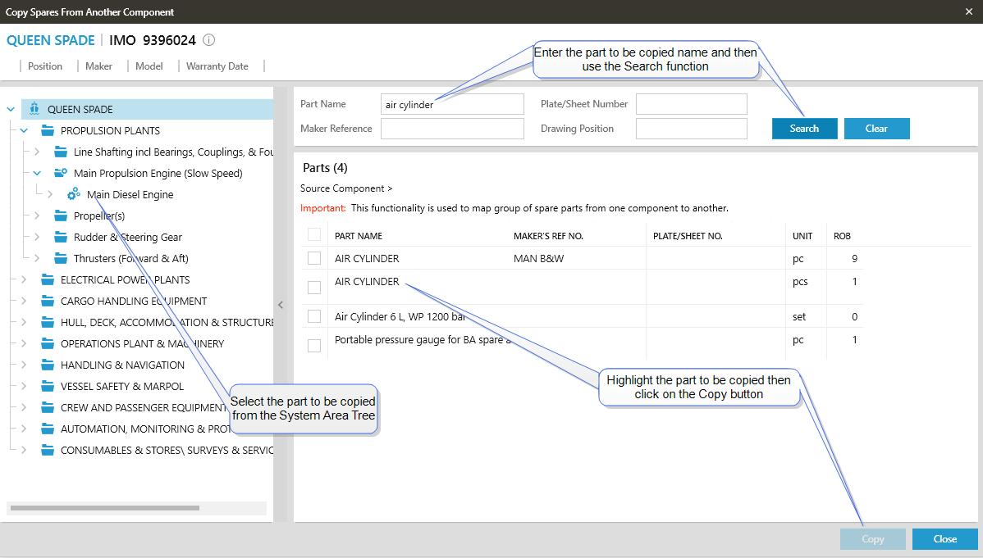
Task: Click the Source Component label
Action: [346, 188]
